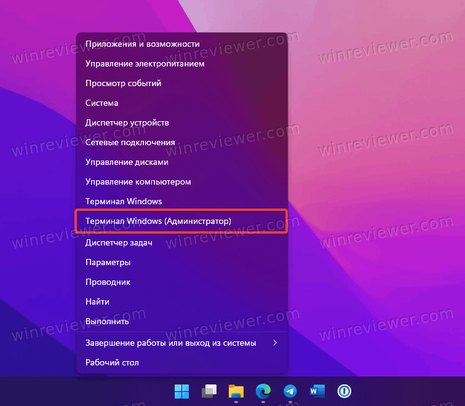
Task: Open "Диспетчер устройств"
Action: pos(182,123)
